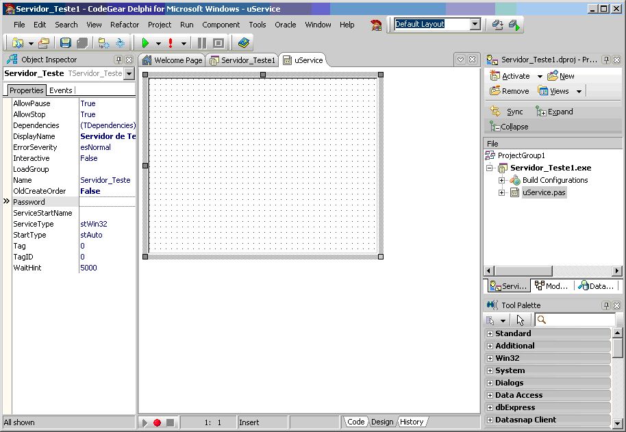626x432 pixels.
Task: Click the Save current desktop layout icon
Action: (498, 25)
